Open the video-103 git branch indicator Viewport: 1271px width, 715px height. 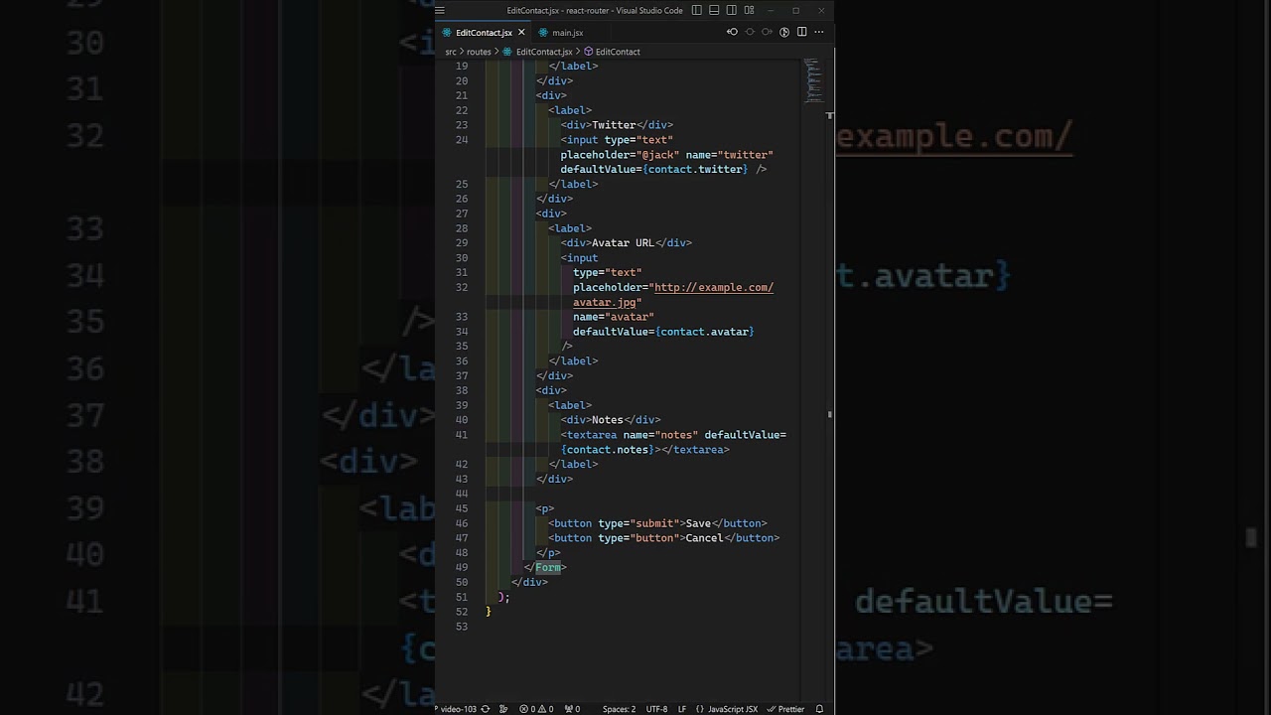(x=455, y=709)
